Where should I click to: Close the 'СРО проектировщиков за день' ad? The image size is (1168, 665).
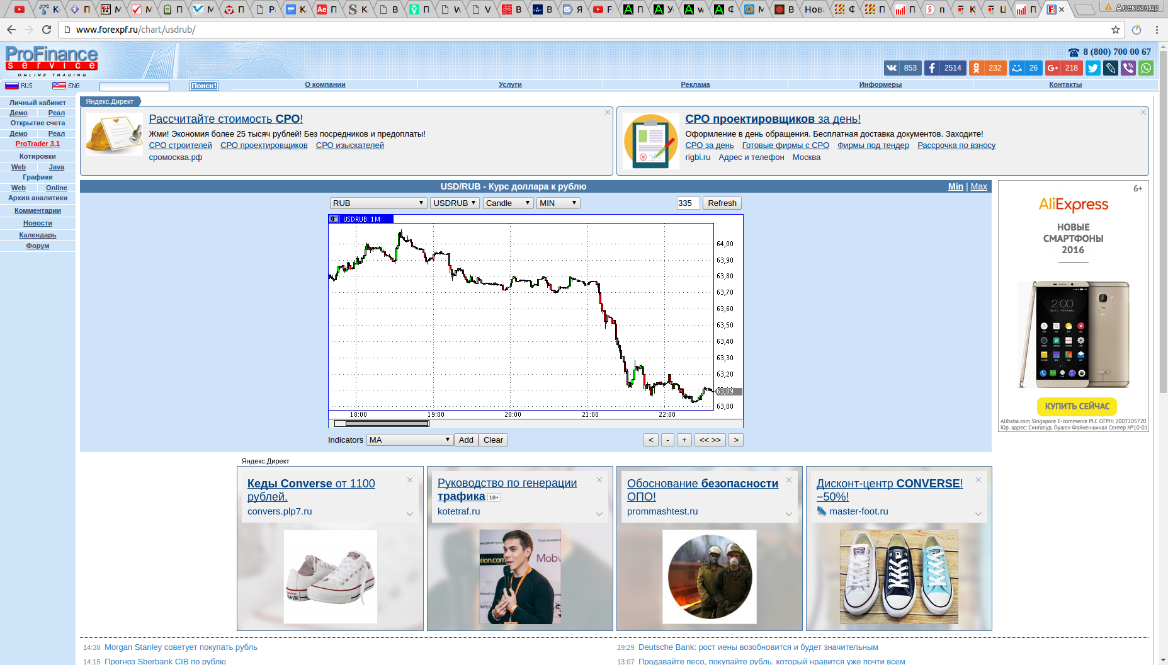(1143, 112)
